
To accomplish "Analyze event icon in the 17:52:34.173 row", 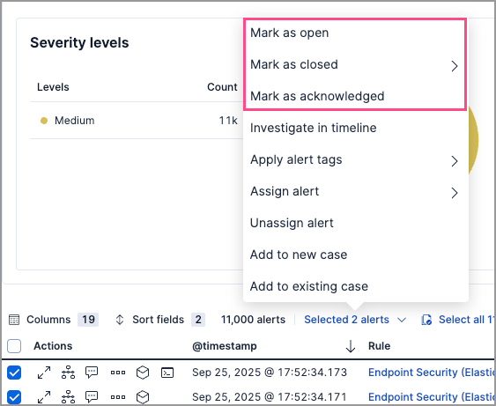I will (68, 373).
